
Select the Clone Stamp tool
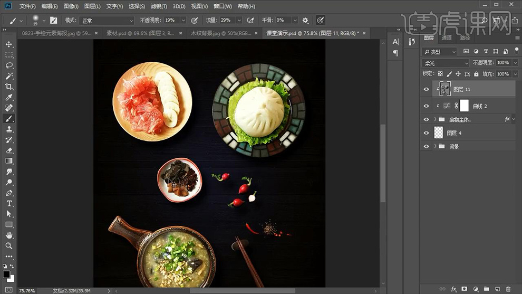tap(9, 129)
